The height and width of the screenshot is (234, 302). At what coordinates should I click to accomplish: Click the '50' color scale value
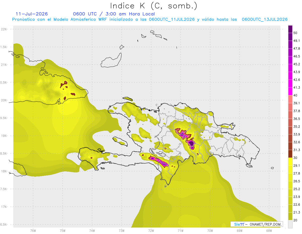click(x=296, y=33)
